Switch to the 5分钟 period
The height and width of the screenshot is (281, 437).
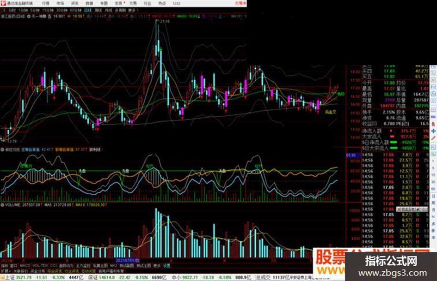click(x=35, y=10)
